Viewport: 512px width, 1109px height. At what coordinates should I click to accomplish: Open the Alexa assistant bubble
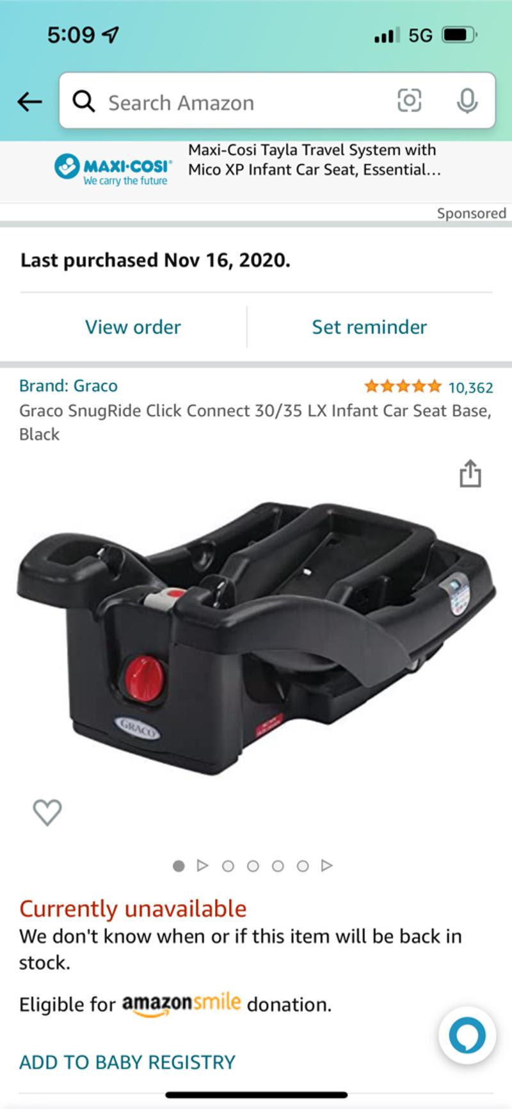[467, 1035]
